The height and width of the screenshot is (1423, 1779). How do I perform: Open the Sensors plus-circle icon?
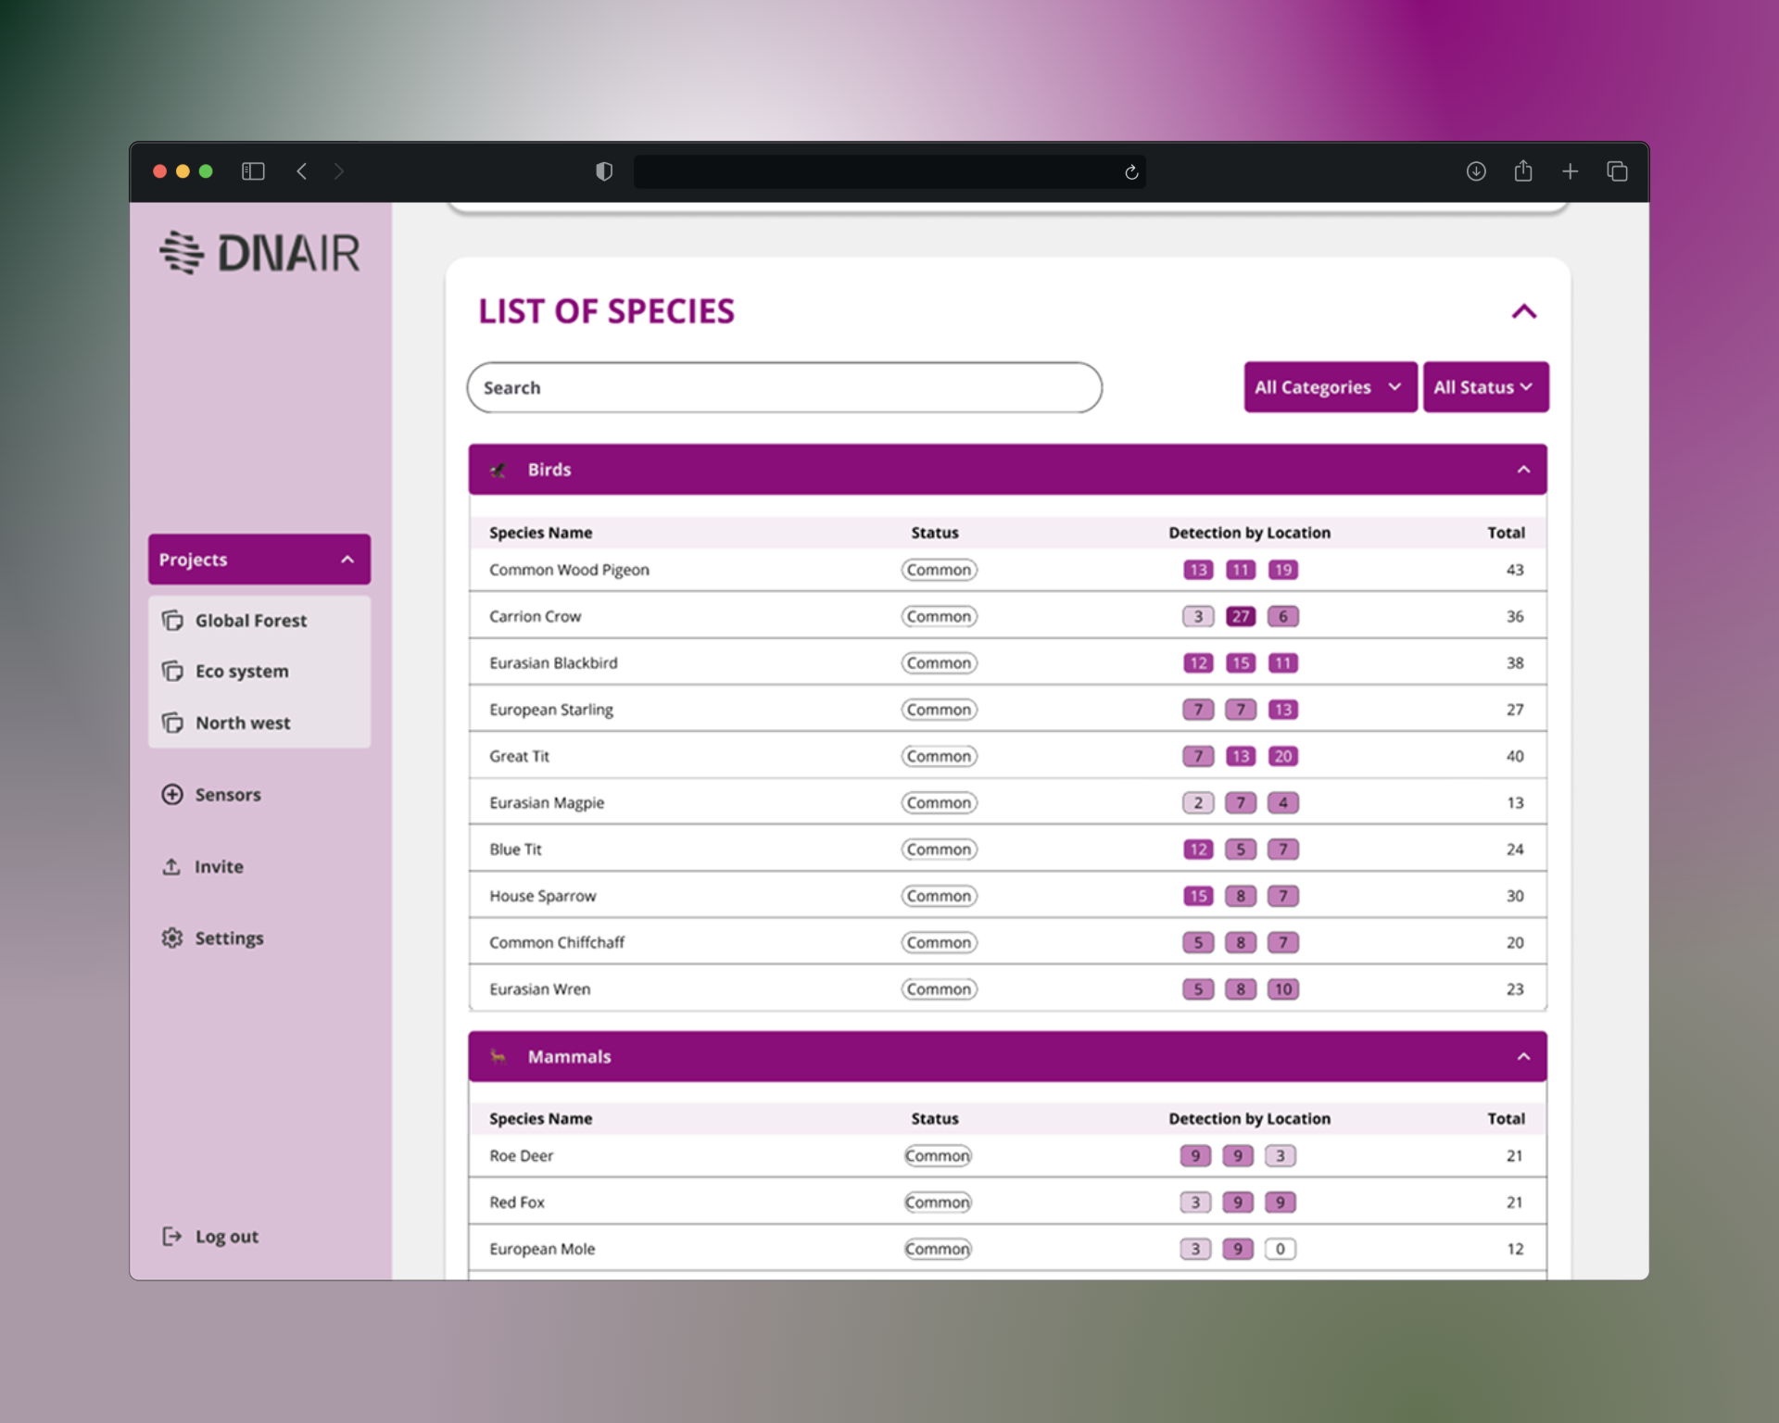coord(172,794)
